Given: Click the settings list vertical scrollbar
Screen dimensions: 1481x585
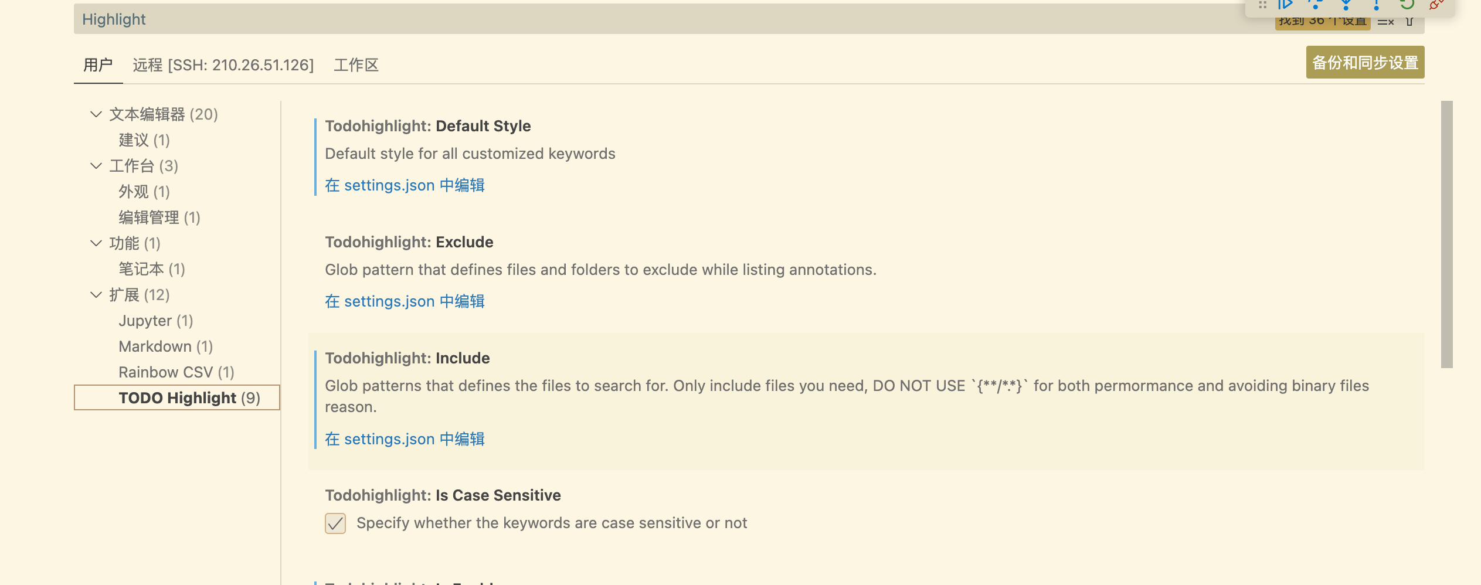Looking at the screenshot, I should [x=1446, y=234].
